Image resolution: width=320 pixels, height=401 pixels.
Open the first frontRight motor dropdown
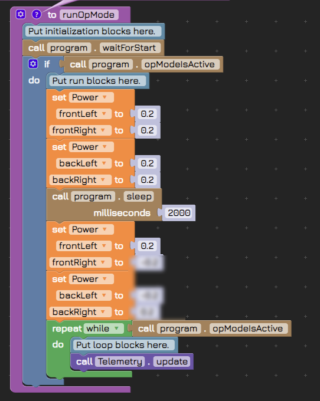tap(80, 130)
